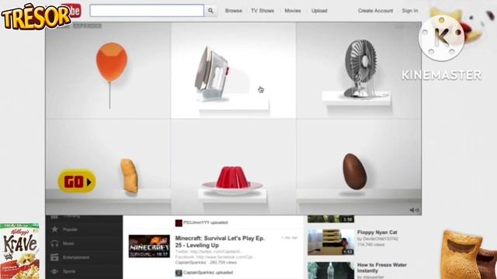Open 'Minecraft: Survival Let's Play Ep. 25' title
This screenshot has width=497, height=279.
pos(220,242)
